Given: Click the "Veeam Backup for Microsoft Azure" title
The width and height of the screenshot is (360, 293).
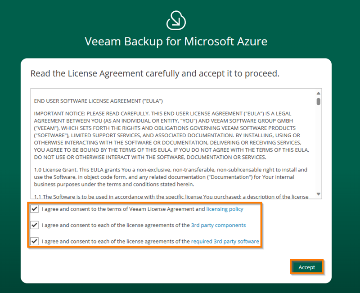Looking at the screenshot, I should (176, 42).
